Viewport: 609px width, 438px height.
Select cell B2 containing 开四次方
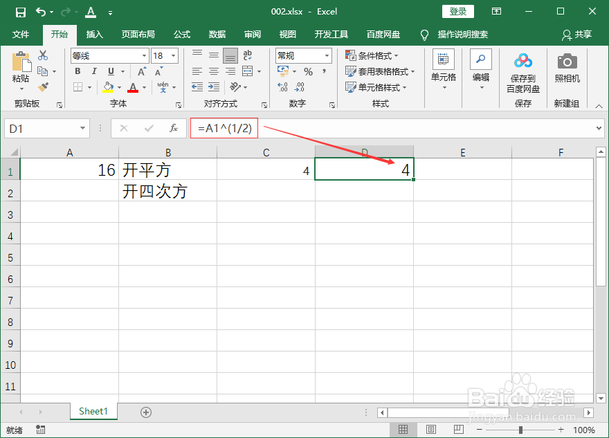167,191
